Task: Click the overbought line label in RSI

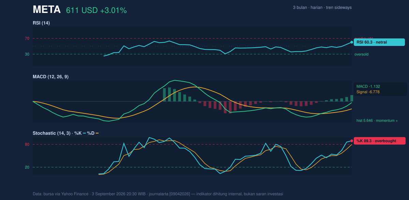Action: point(363,38)
